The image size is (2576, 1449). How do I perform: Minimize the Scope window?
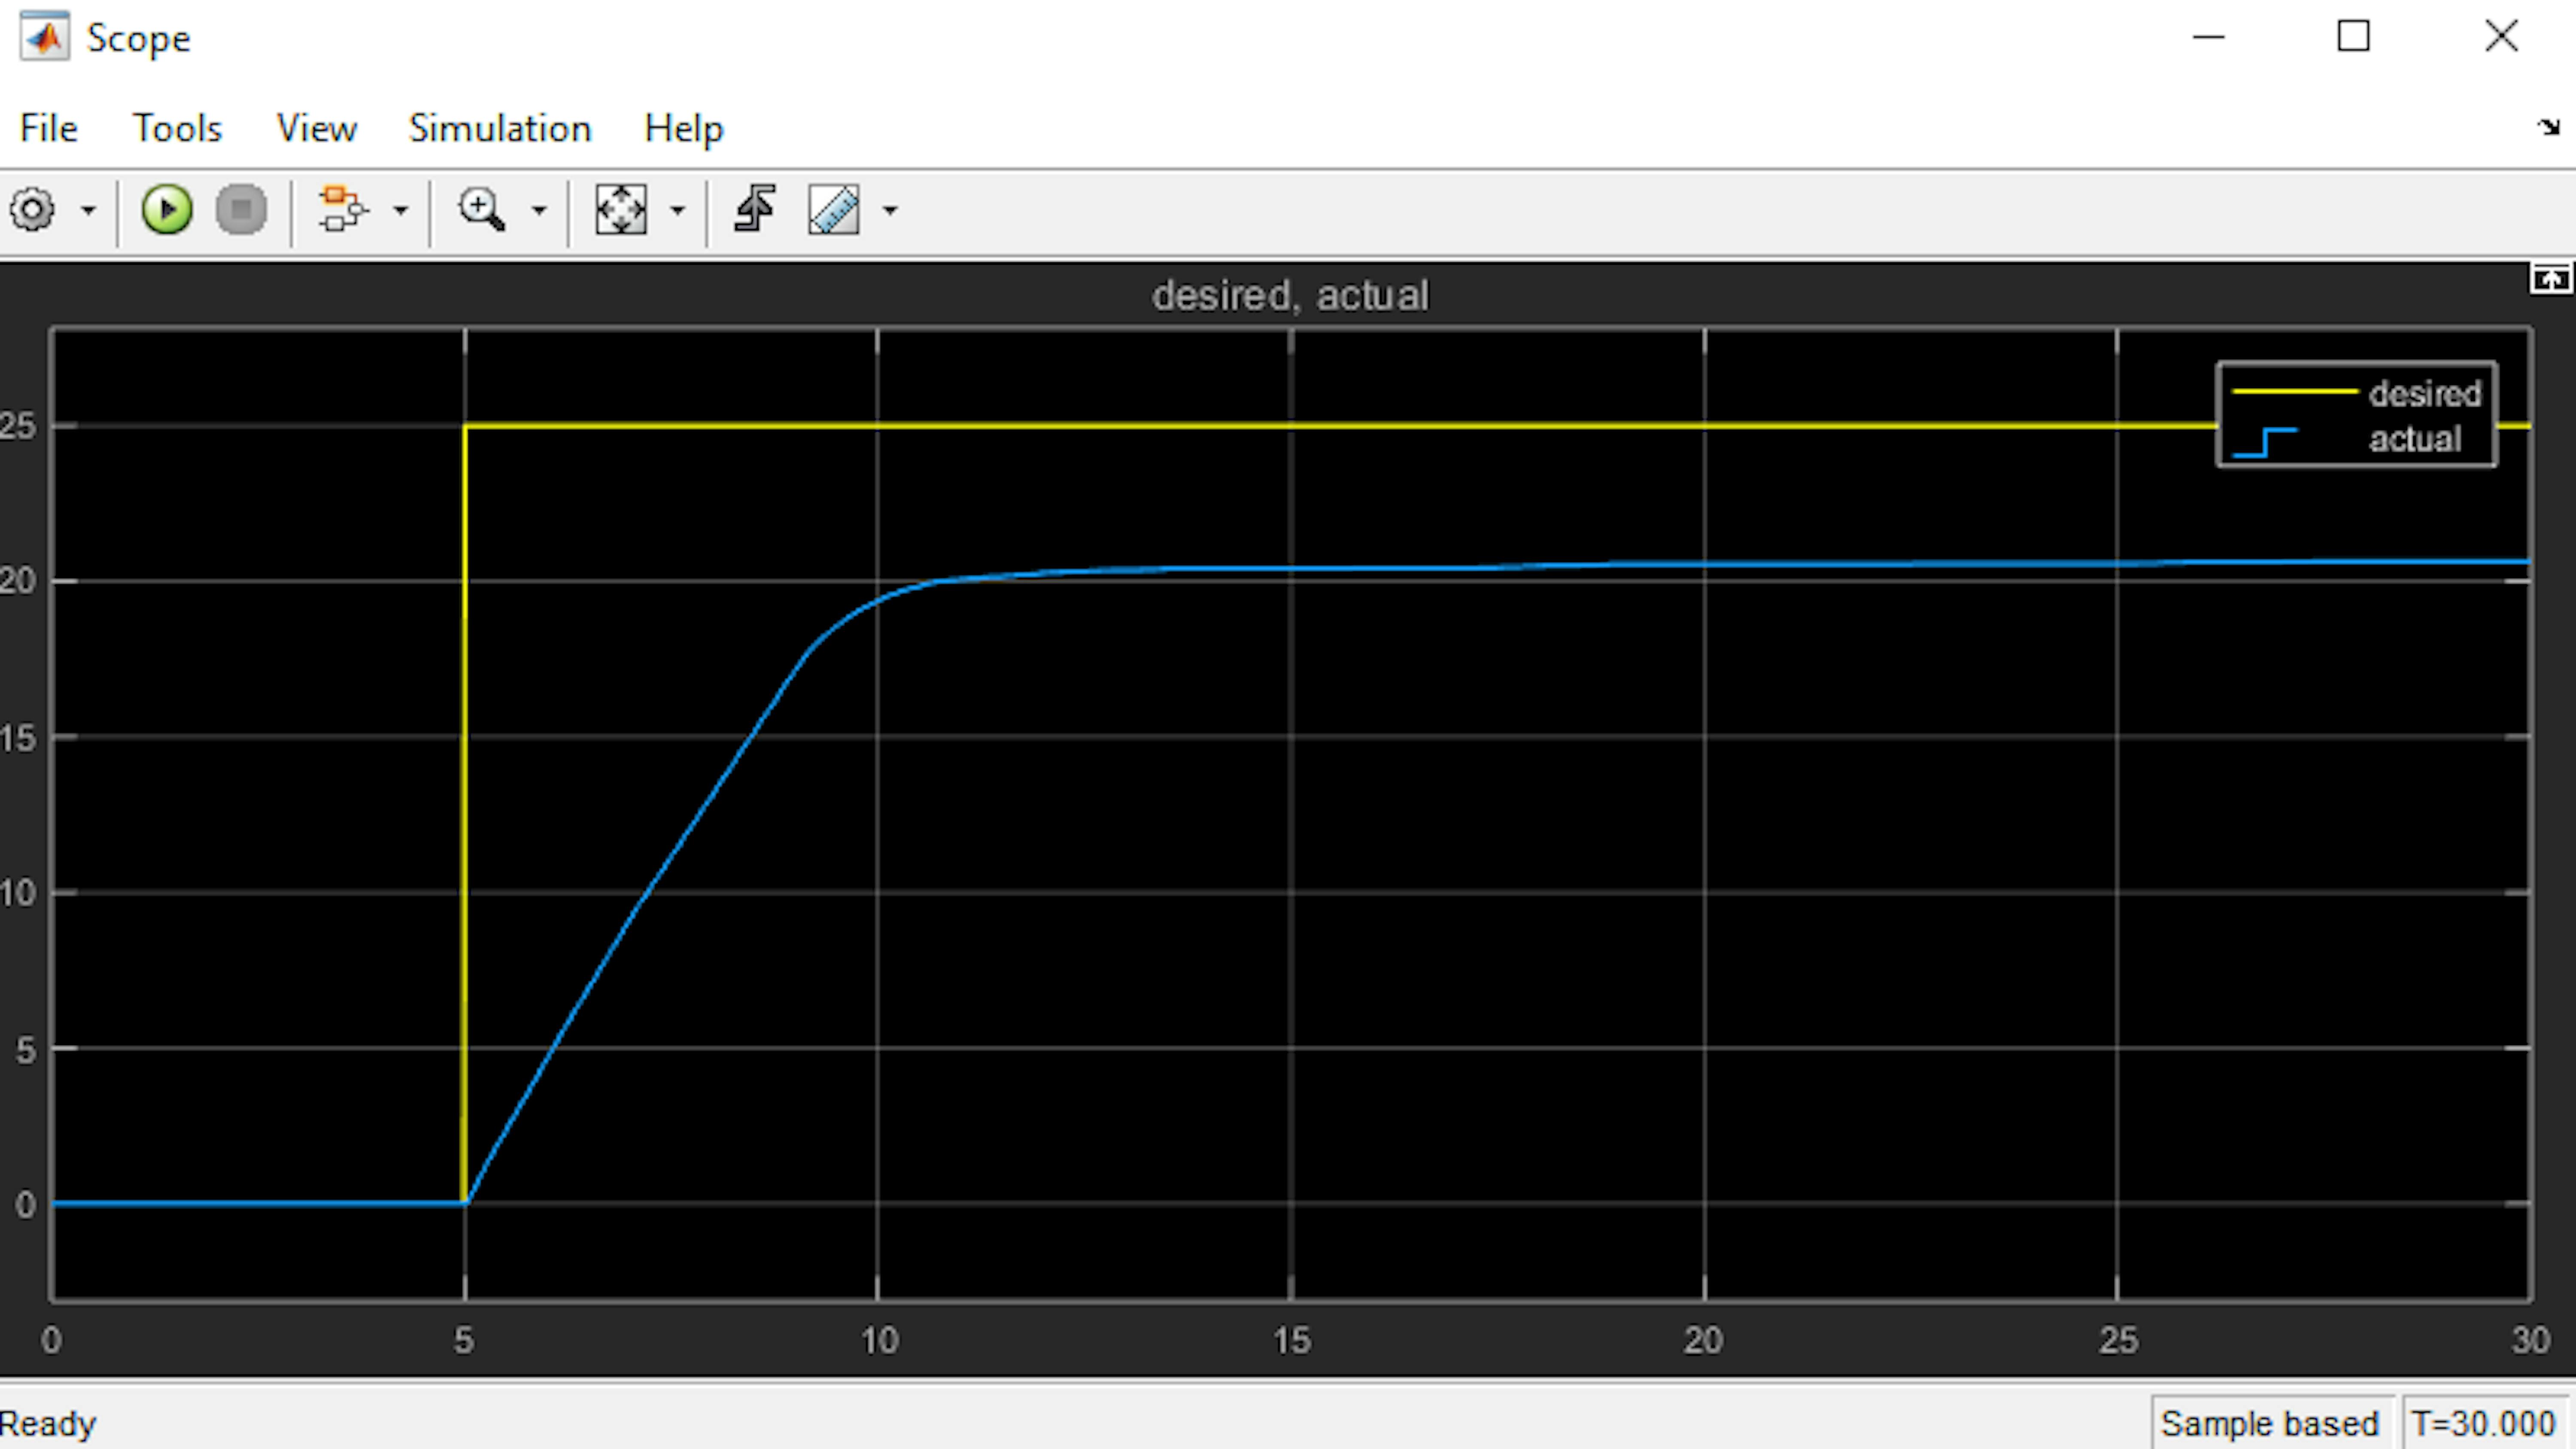2209,37
